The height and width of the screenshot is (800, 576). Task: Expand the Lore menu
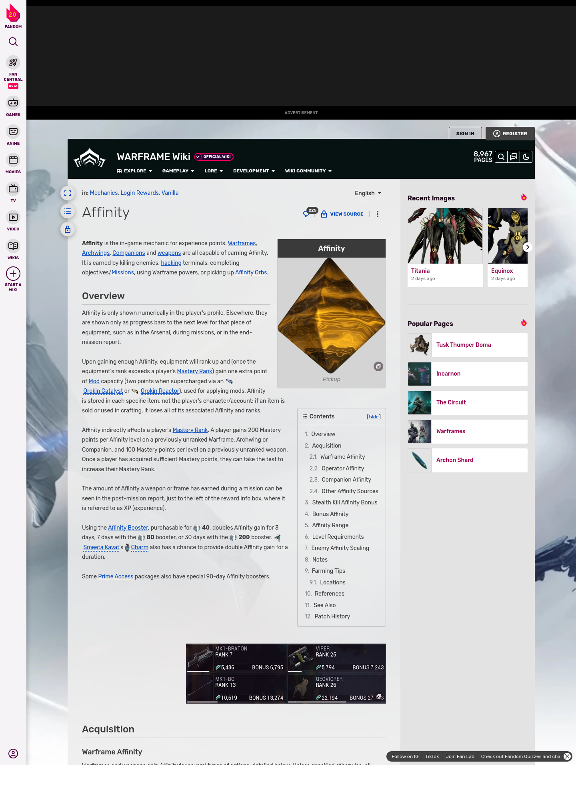click(214, 171)
